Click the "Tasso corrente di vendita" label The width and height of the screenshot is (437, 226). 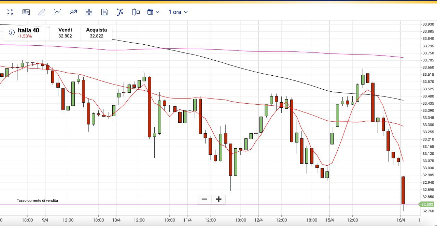(x=37, y=200)
